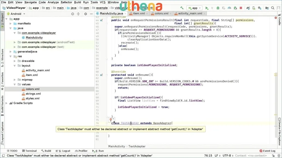Open the Analyze menu

(53, 2)
